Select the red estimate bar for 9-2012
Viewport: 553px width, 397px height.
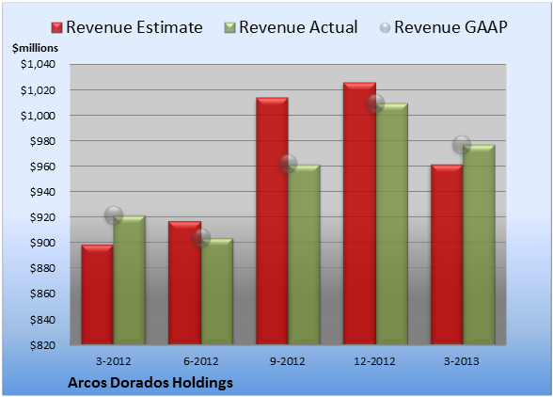point(272,220)
